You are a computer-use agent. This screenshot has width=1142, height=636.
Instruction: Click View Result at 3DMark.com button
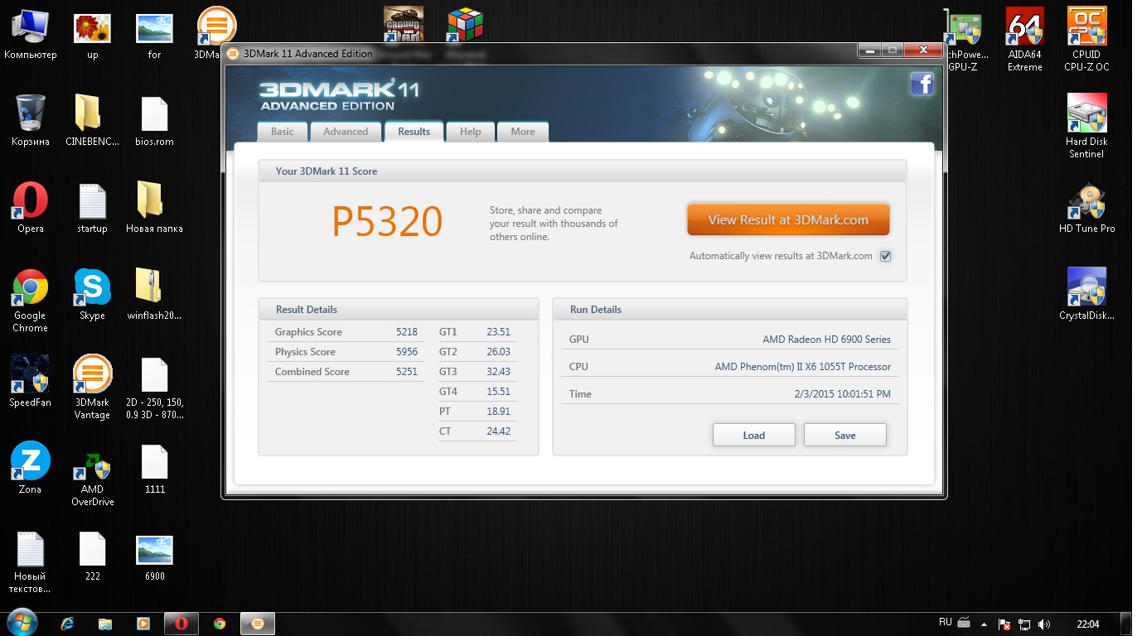coord(788,220)
